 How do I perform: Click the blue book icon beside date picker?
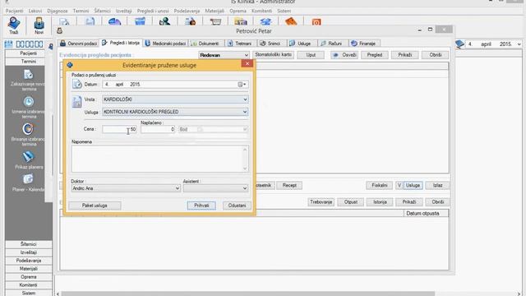[x=459, y=44]
